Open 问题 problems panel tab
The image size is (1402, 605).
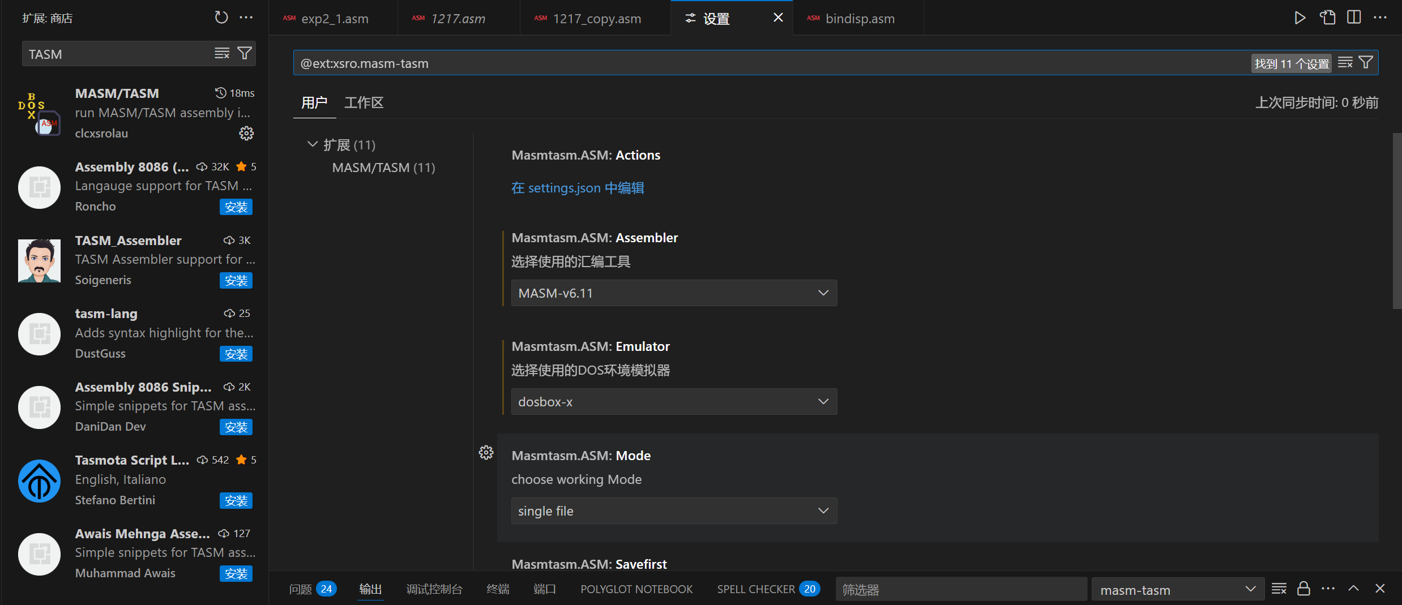[313, 589]
